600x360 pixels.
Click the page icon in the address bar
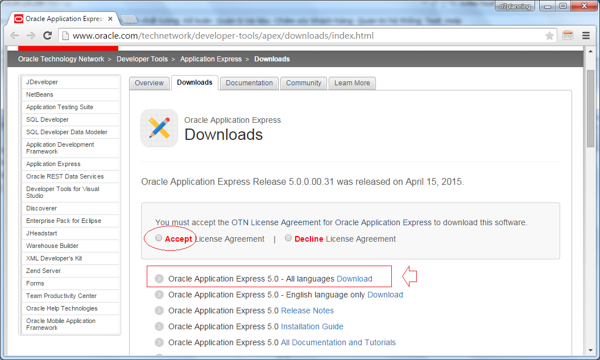tap(65, 36)
